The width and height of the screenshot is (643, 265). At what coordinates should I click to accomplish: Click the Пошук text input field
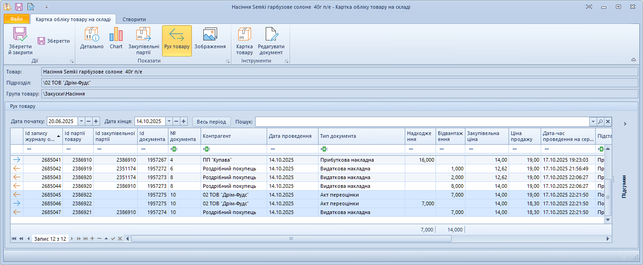coord(422,121)
